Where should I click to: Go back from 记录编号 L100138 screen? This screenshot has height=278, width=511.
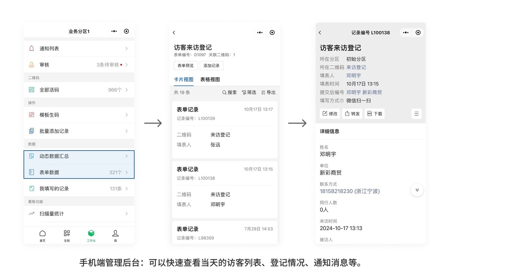[320, 33]
